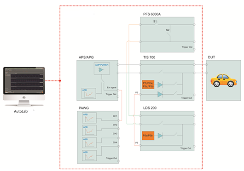Click the PAWG CH2 ARB waveform icon
244x171 pixels.
click(x=89, y=131)
